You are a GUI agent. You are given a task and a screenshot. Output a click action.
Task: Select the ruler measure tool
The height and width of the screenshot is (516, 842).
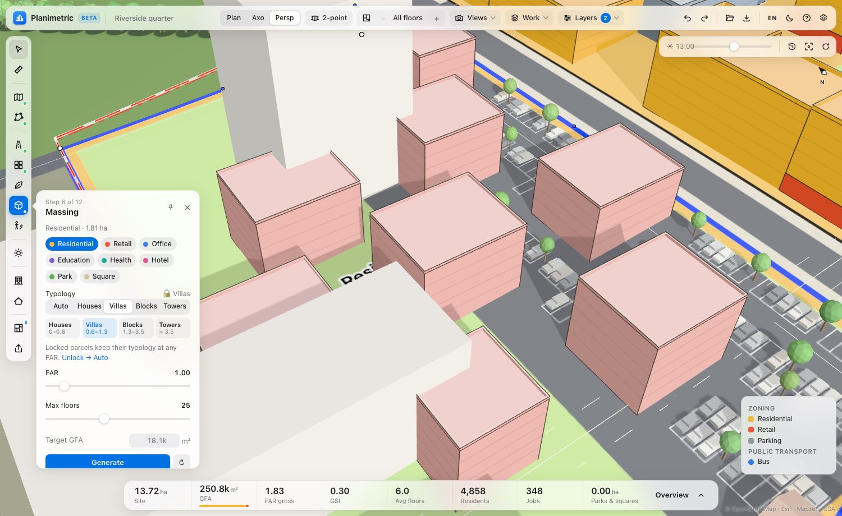19,70
